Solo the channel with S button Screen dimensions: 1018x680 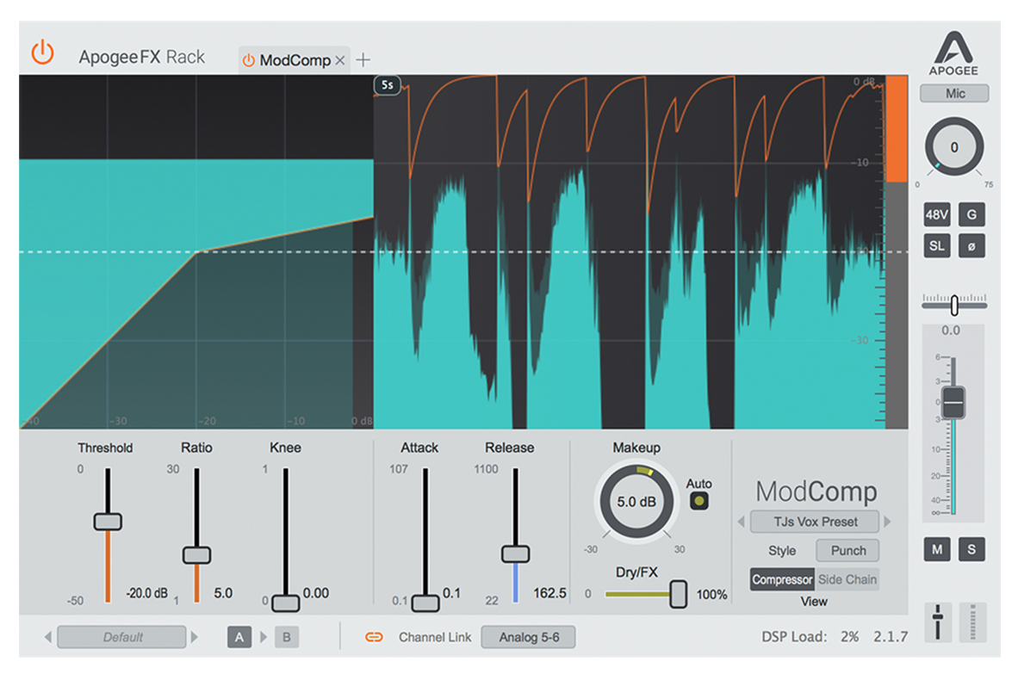tap(971, 549)
